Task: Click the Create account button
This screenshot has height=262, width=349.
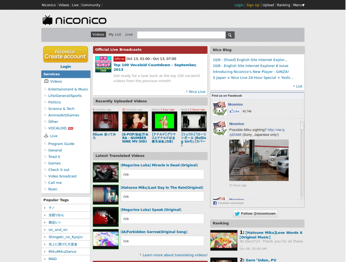Action: (65, 54)
